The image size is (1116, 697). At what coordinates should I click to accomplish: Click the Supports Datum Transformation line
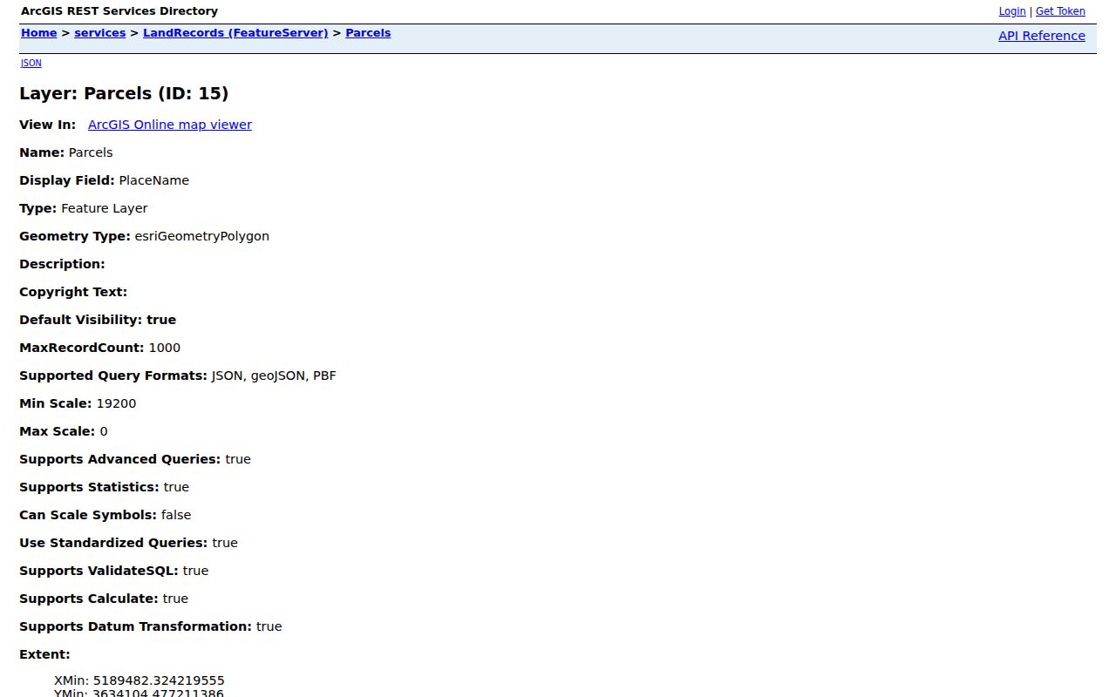click(151, 626)
